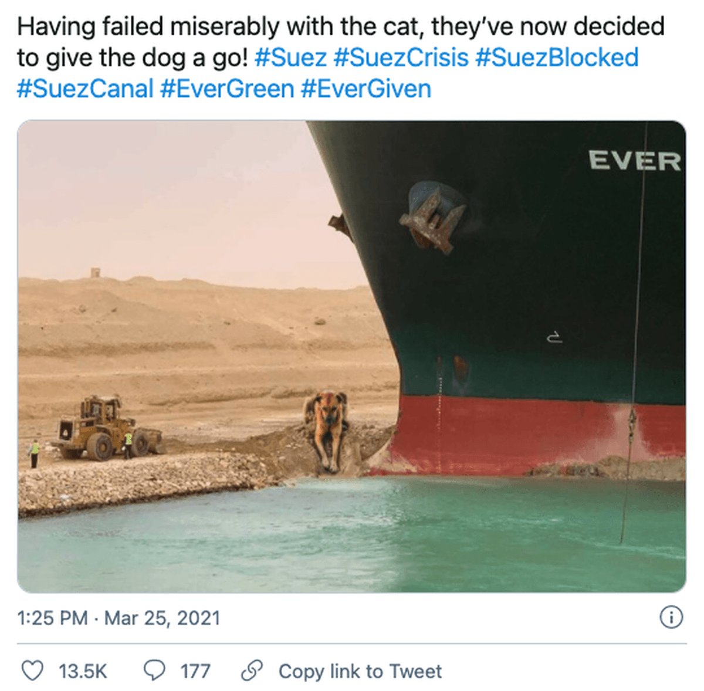704x691 pixels.
Task: Like the tweet with the heart icon
Action: (x=32, y=670)
